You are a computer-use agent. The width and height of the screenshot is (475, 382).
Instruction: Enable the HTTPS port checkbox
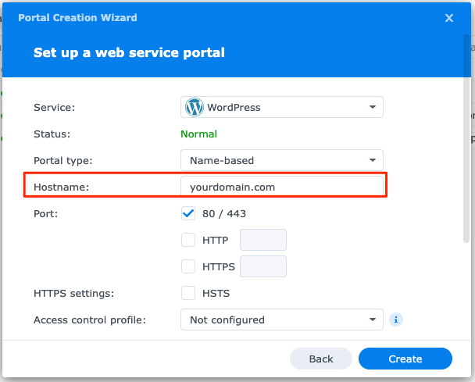(x=188, y=266)
